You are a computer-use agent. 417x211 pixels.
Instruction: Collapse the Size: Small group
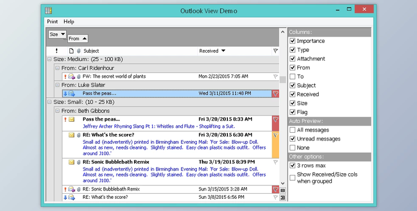pyautogui.click(x=49, y=102)
